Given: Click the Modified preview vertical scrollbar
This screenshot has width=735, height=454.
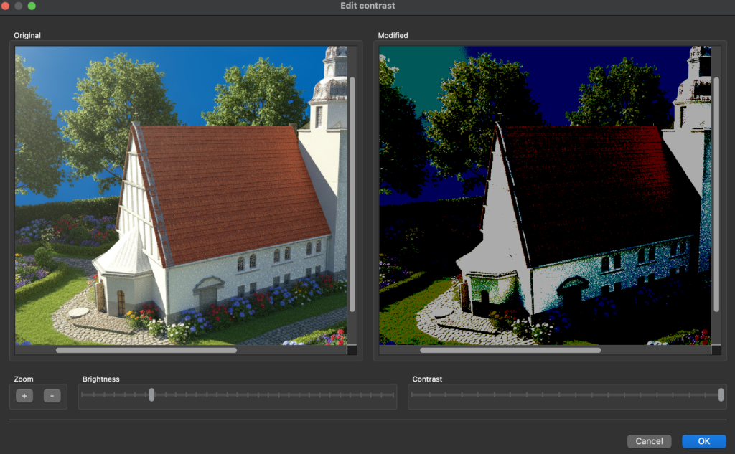Looking at the screenshot, I should coord(716,194).
